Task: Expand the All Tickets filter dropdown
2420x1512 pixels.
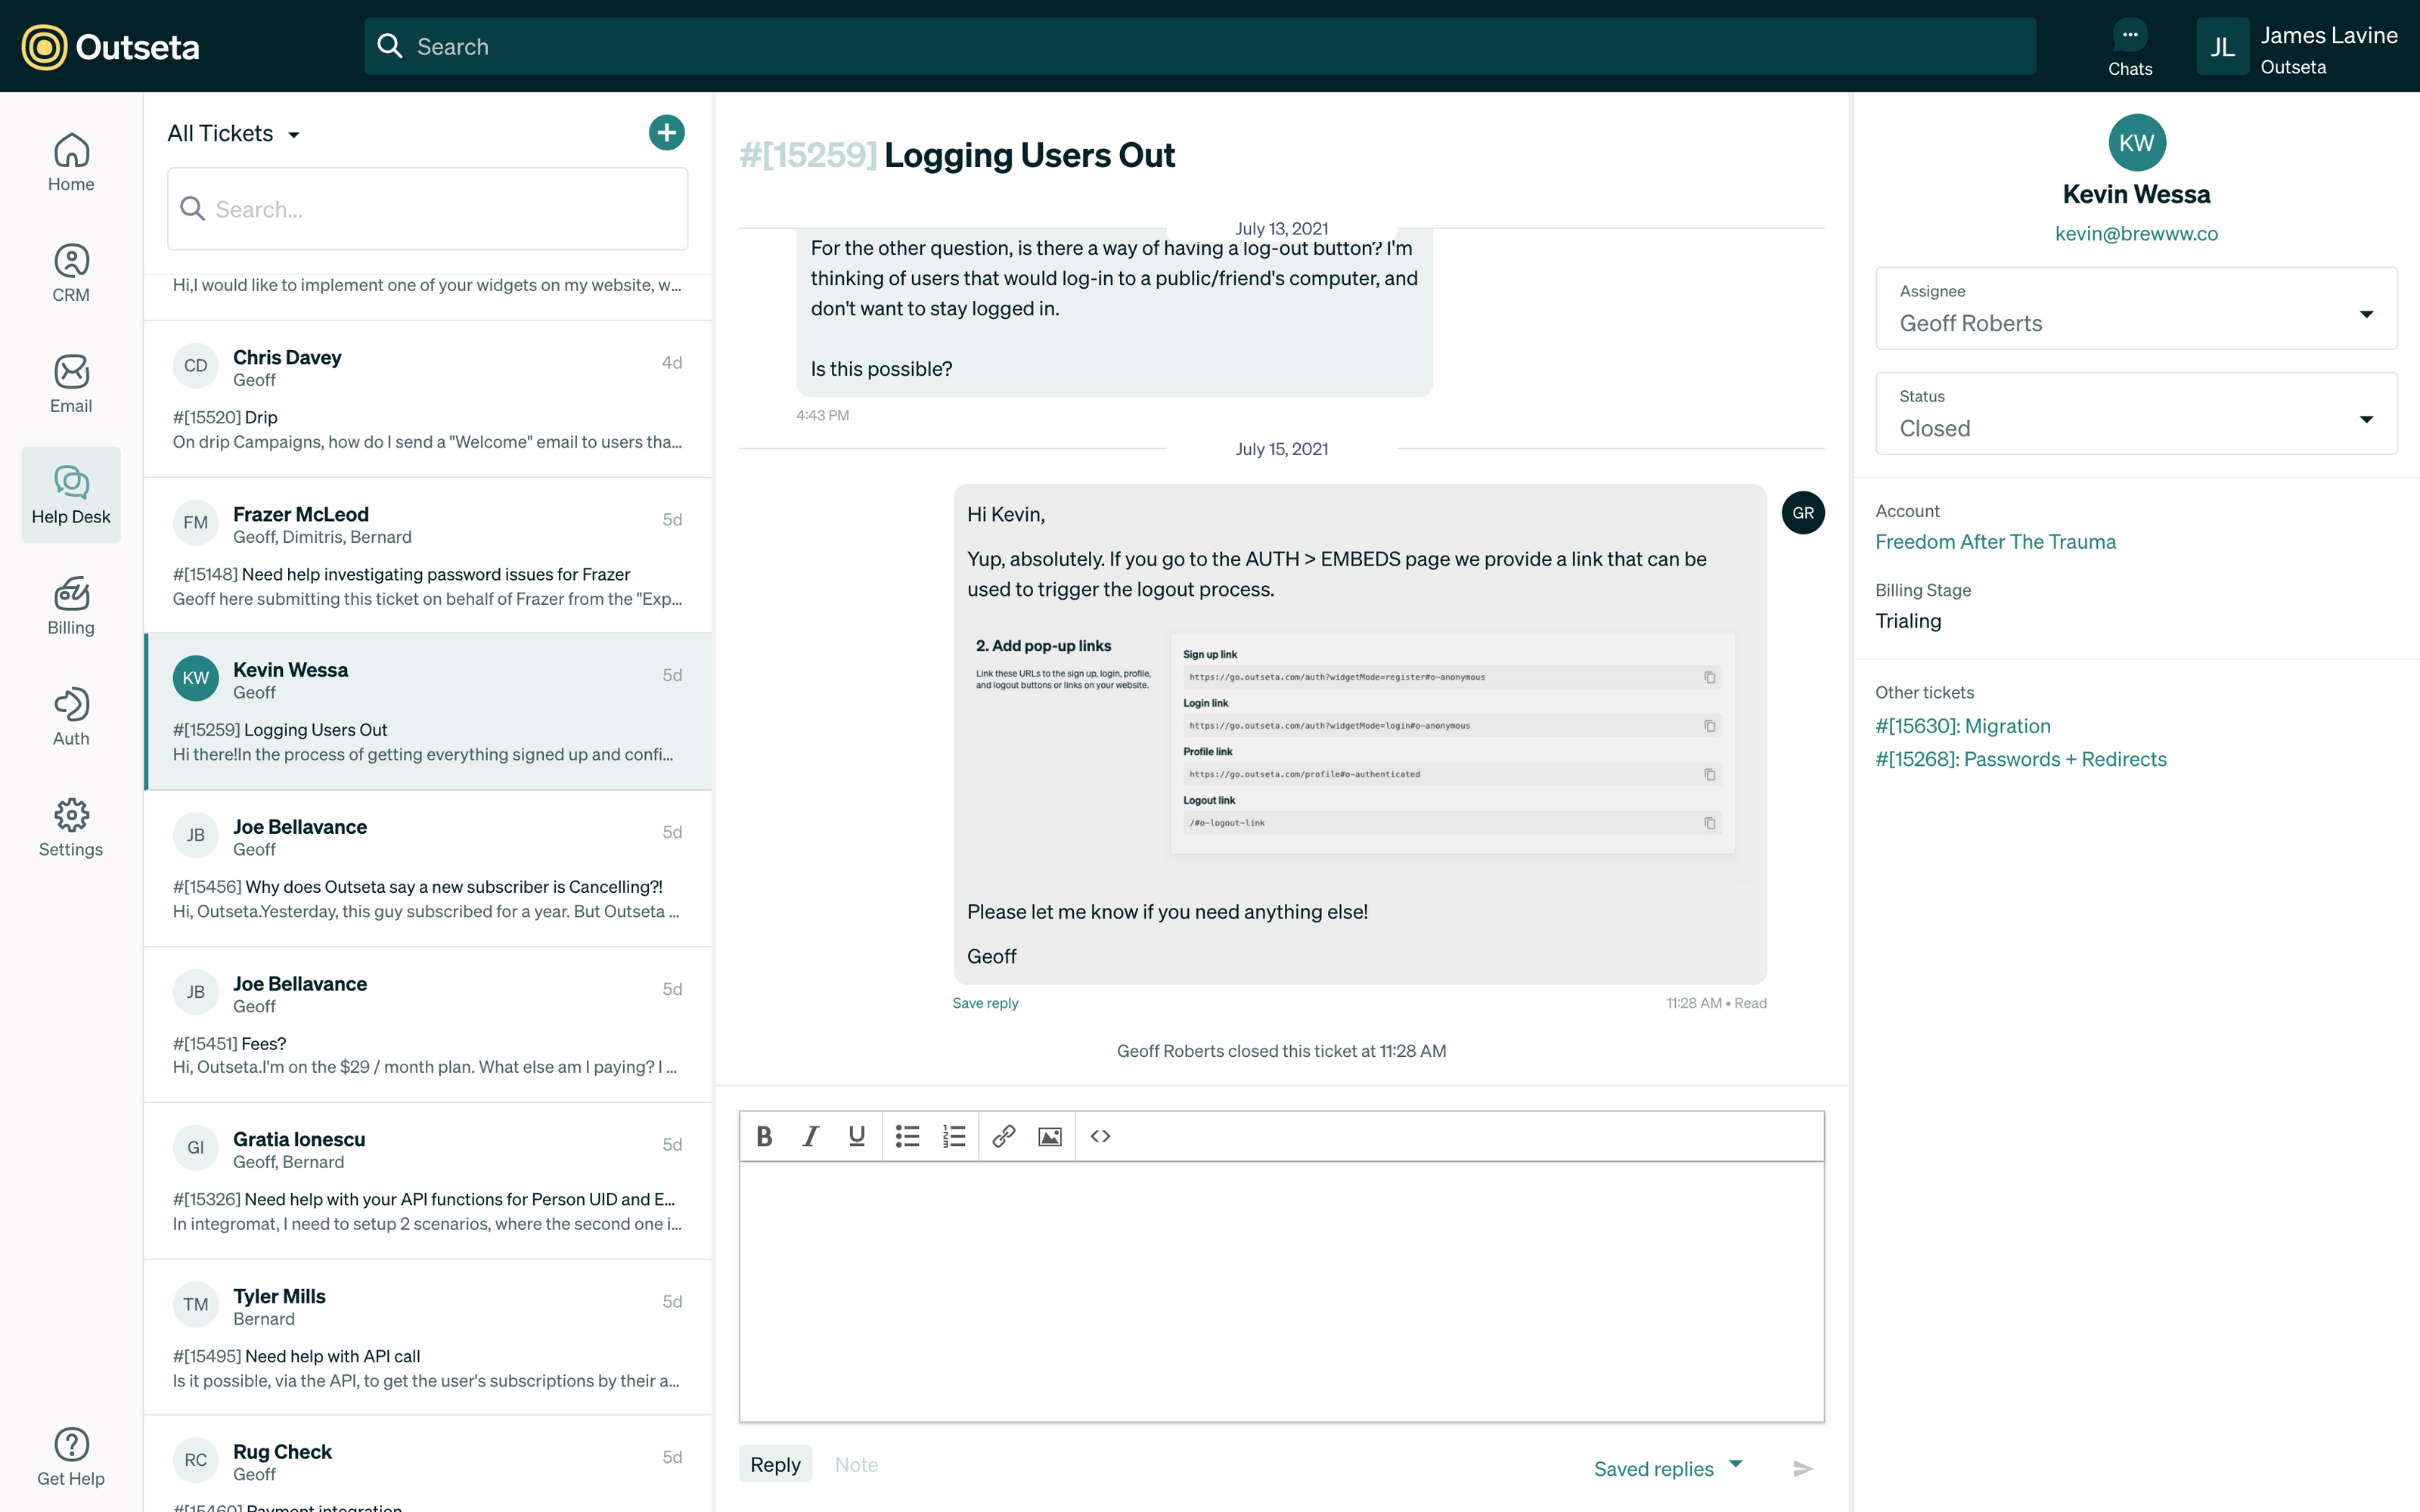Action: [x=234, y=132]
